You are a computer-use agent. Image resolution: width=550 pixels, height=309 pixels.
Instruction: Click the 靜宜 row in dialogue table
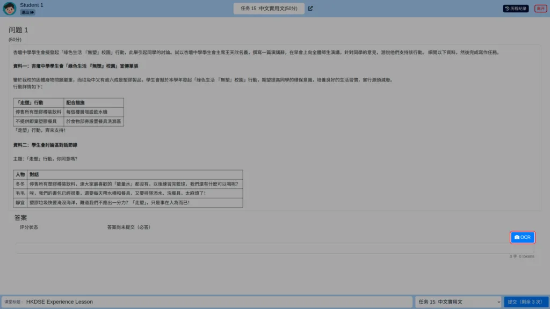coord(128,202)
